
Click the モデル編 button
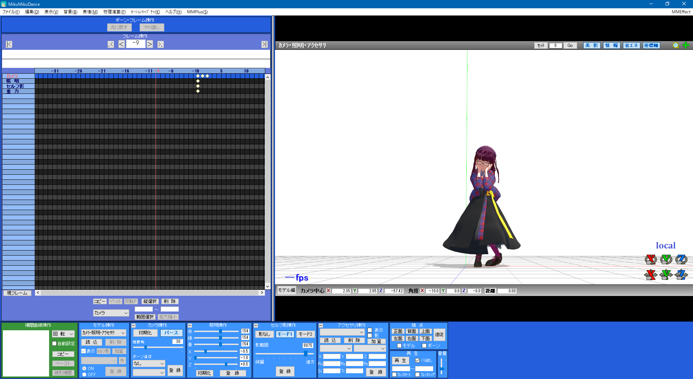tap(286, 290)
